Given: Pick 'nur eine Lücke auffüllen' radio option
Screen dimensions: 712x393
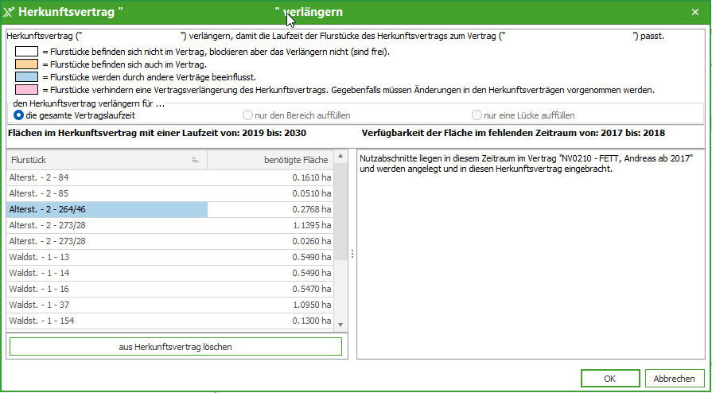Looking at the screenshot, I should coord(477,115).
